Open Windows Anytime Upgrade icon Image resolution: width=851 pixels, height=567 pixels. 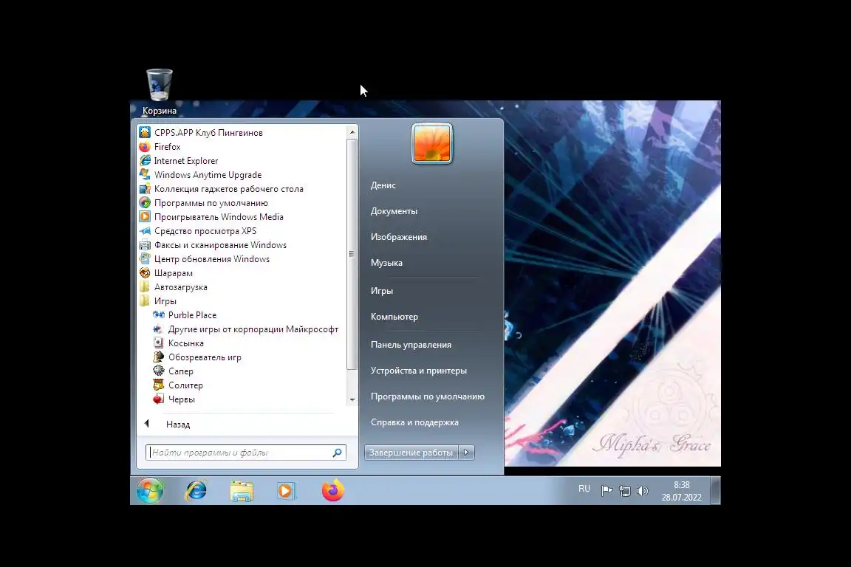145,175
